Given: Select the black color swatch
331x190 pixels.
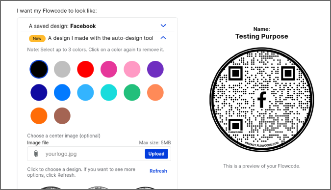Looking at the screenshot, I should (x=39, y=69).
